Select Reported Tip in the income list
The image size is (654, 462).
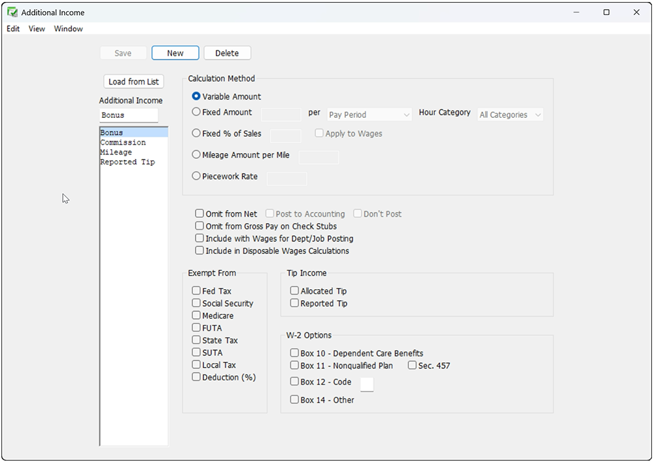(x=133, y=162)
